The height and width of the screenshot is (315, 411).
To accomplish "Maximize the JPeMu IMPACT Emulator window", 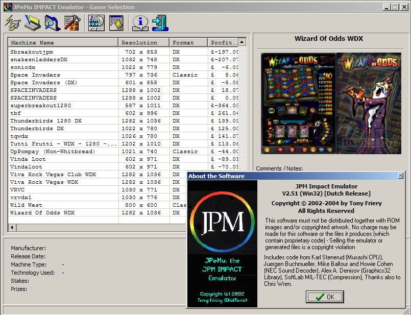I will point(395,7).
